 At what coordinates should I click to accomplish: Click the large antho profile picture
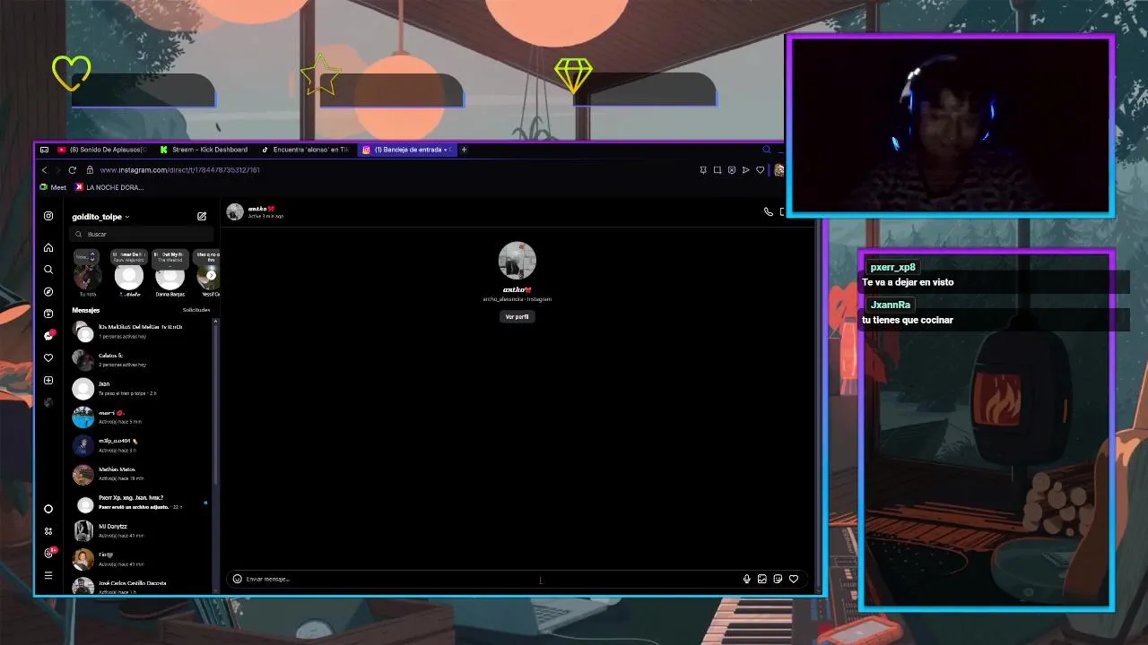point(517,261)
